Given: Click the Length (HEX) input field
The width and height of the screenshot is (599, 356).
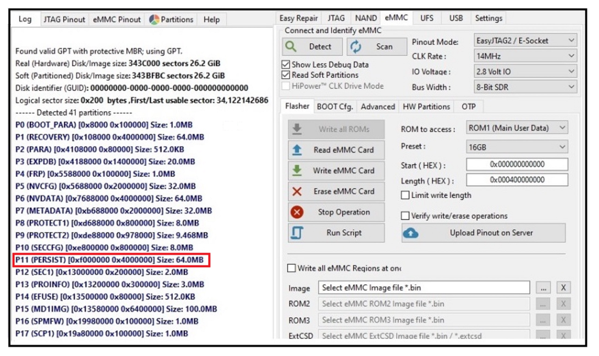Looking at the screenshot, I should pyautogui.click(x=517, y=180).
